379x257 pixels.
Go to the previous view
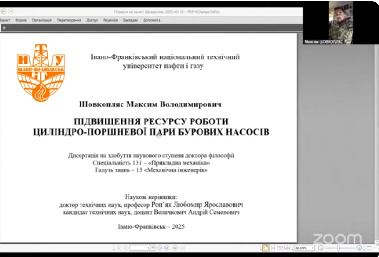click(175, 248)
